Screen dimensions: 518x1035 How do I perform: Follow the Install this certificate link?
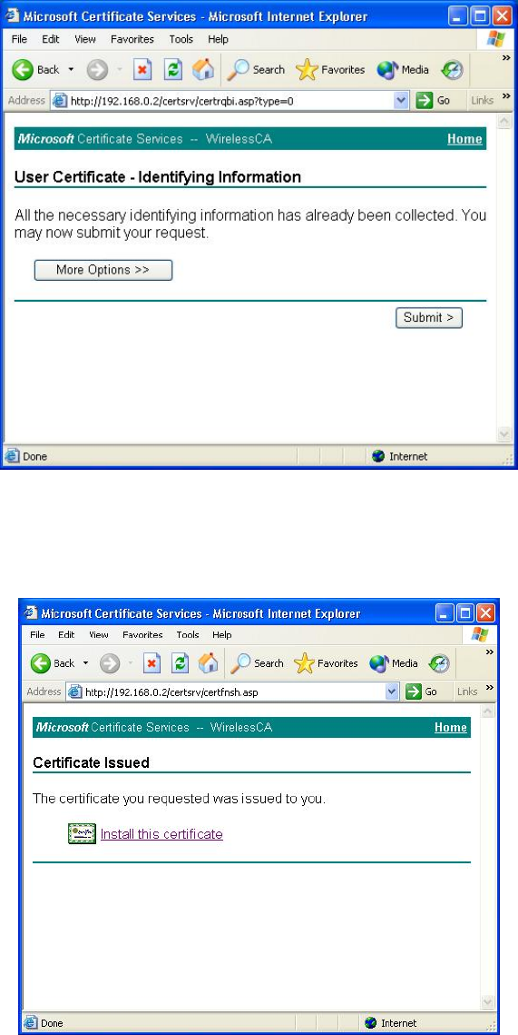click(x=161, y=834)
